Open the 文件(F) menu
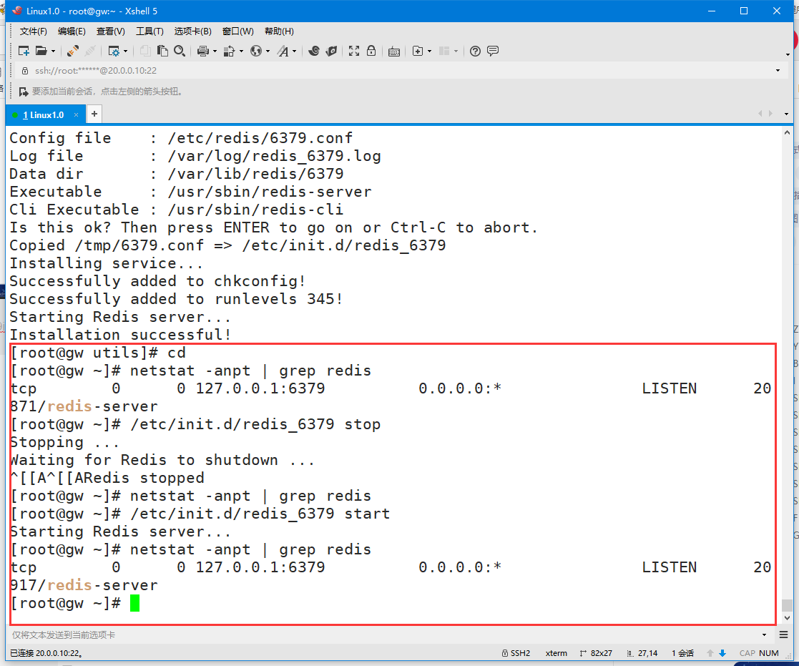The height and width of the screenshot is (666, 799). (33, 31)
